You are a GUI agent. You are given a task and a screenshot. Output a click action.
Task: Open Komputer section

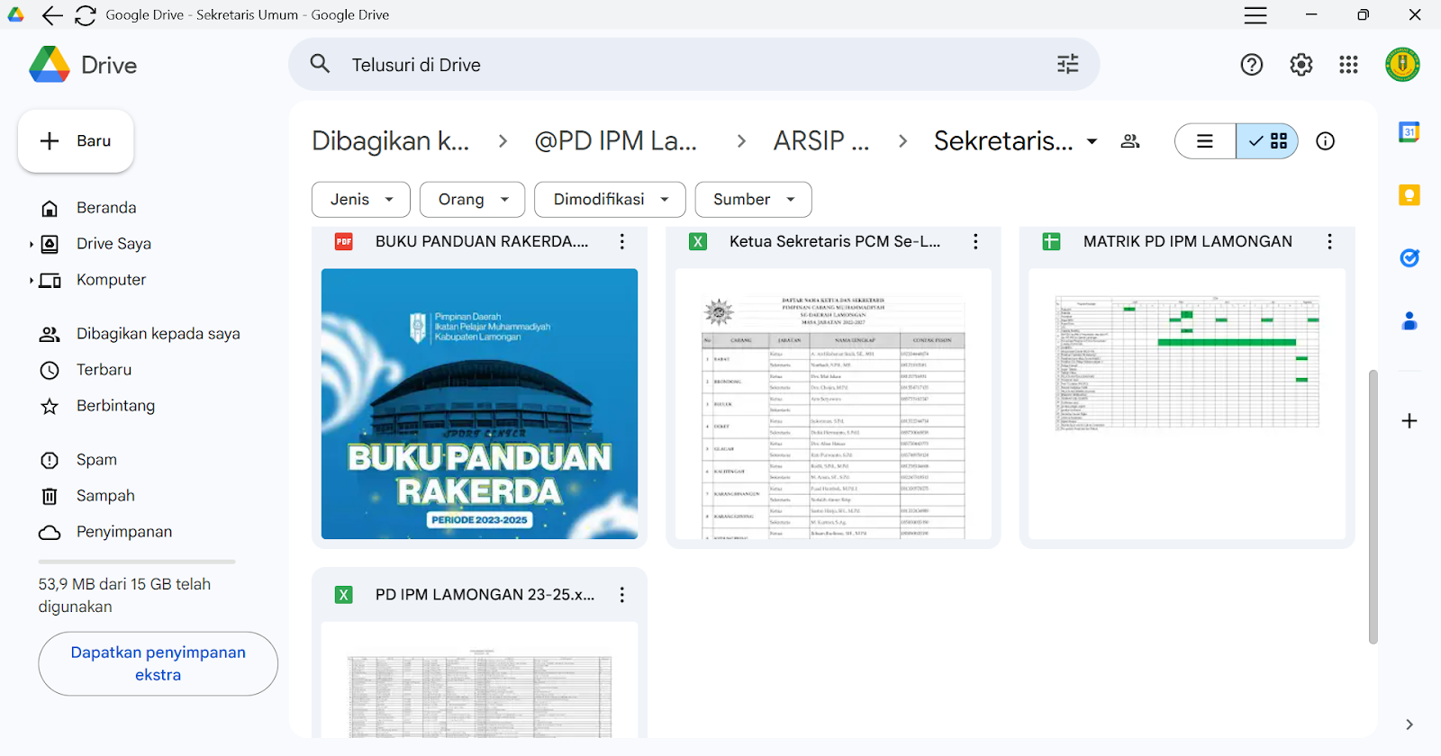111,280
